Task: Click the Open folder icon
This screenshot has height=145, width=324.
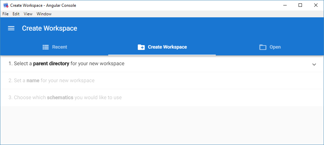Action: tap(263, 47)
